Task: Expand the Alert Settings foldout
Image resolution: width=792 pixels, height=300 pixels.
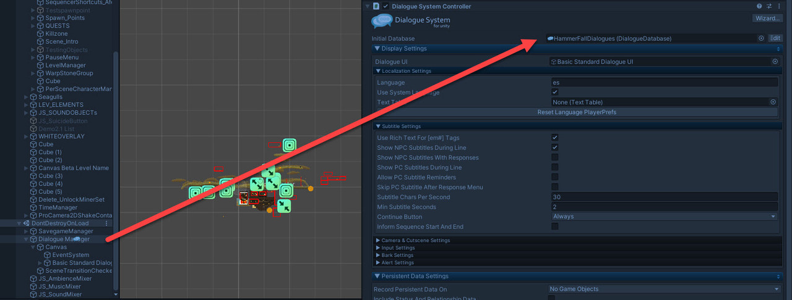Action: 379,262
